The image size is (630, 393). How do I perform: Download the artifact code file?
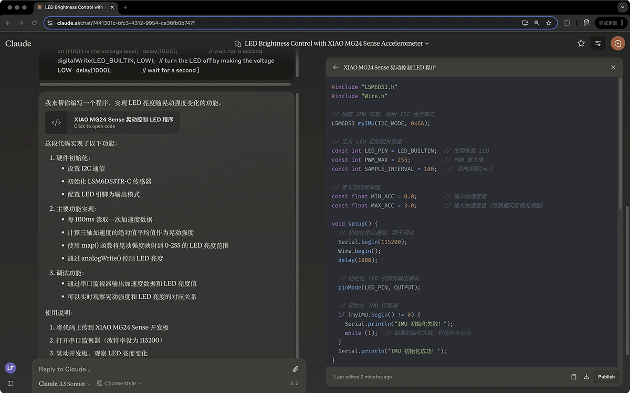586,377
